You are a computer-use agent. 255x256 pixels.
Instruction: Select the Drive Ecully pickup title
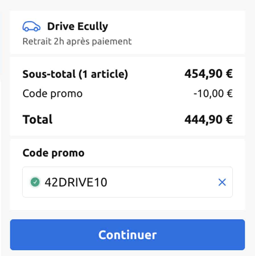[x=77, y=26]
